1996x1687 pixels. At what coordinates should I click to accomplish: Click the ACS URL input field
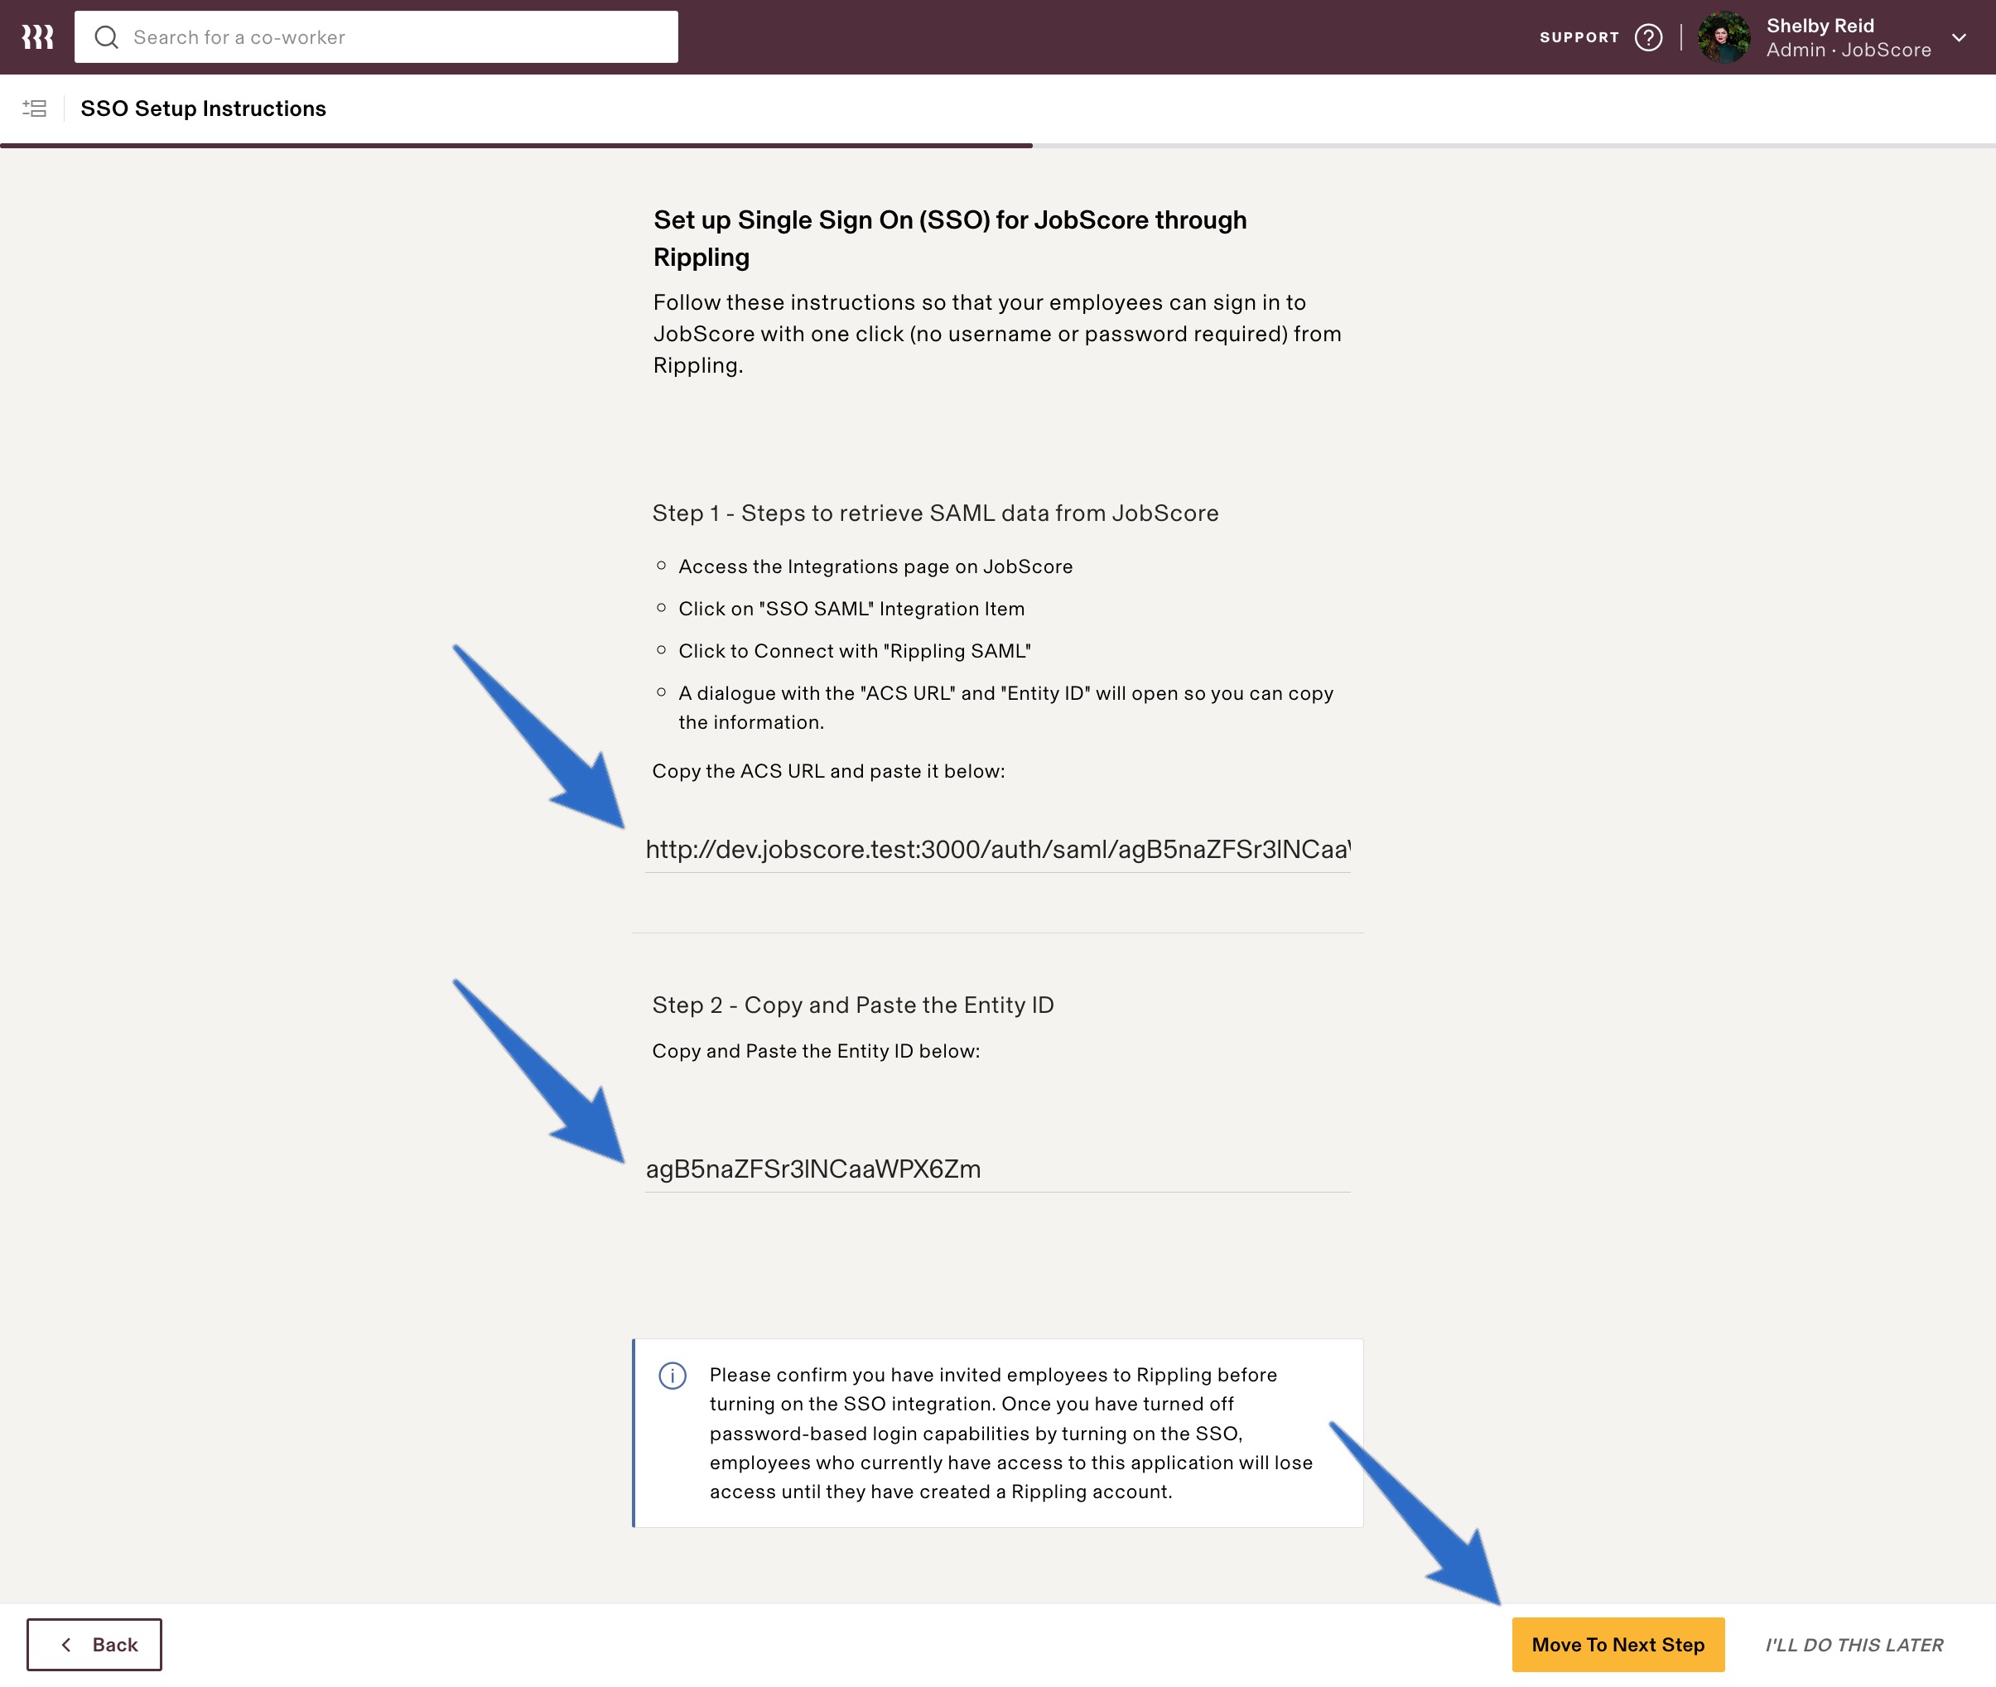coord(997,849)
